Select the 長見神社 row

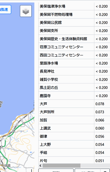(x=74, y=71)
